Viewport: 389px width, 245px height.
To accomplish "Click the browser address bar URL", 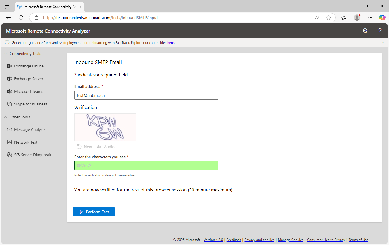I will (x=100, y=18).
